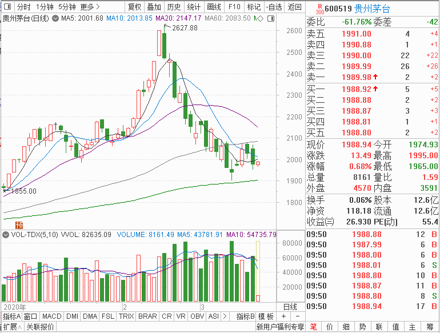Open the 日线 period selector
Image resolution: width=440 pixels, height=333 pixels.
(290, 307)
